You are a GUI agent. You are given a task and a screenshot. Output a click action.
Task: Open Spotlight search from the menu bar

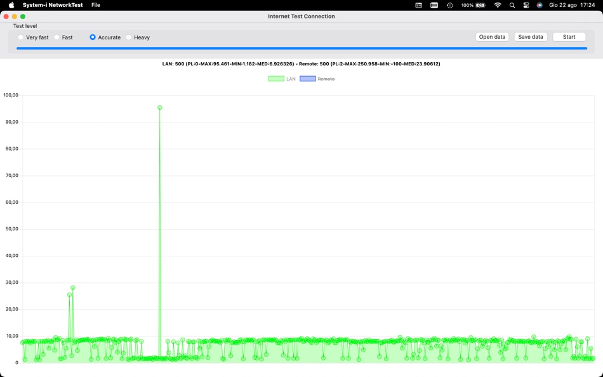(x=512, y=4)
